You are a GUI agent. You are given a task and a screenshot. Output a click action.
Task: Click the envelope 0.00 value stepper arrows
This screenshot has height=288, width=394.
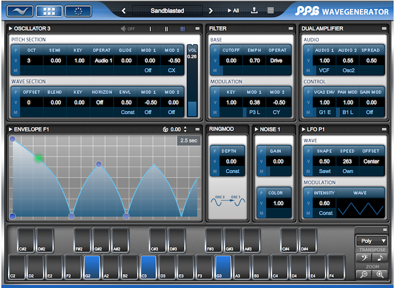tap(185, 129)
